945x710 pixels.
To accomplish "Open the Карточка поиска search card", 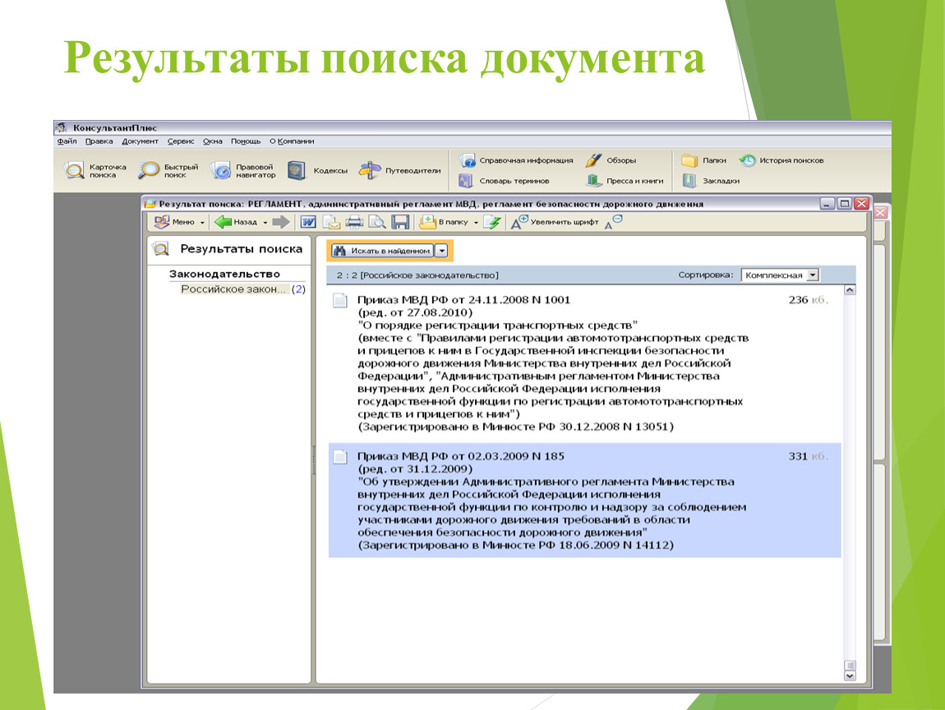I will point(95,171).
